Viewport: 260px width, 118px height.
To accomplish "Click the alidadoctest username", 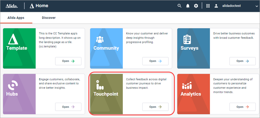I will (x=232, y=6).
